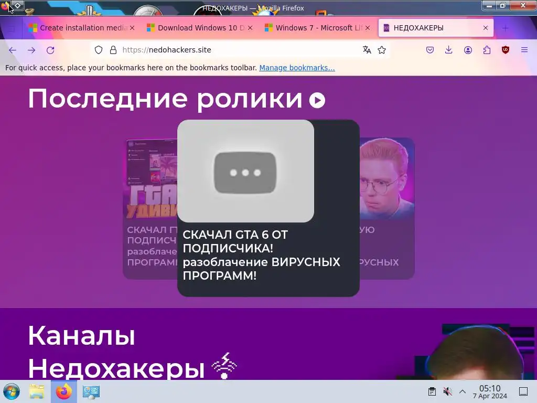Click the Firefox taskbar button
Image resolution: width=537 pixels, height=403 pixels.
[x=63, y=391]
